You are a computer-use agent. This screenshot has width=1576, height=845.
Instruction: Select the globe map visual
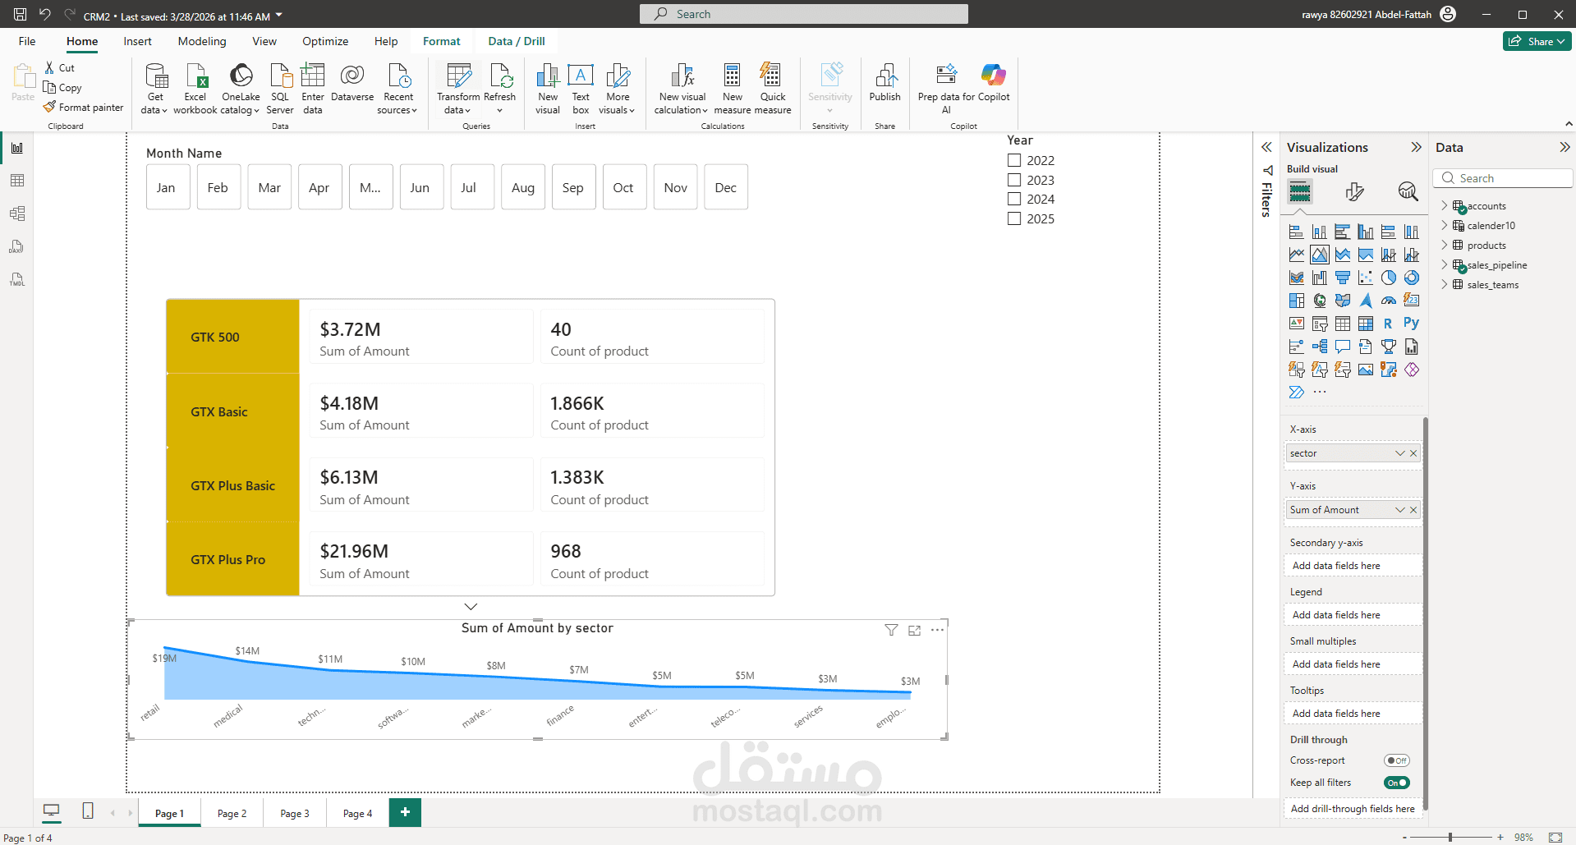pyautogui.click(x=1320, y=301)
